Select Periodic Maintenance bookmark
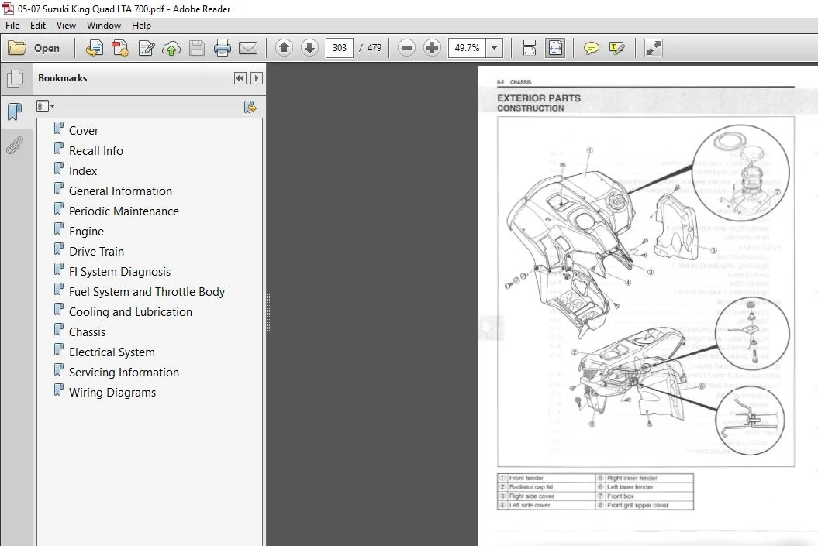Image resolution: width=818 pixels, height=546 pixels. 123,211
